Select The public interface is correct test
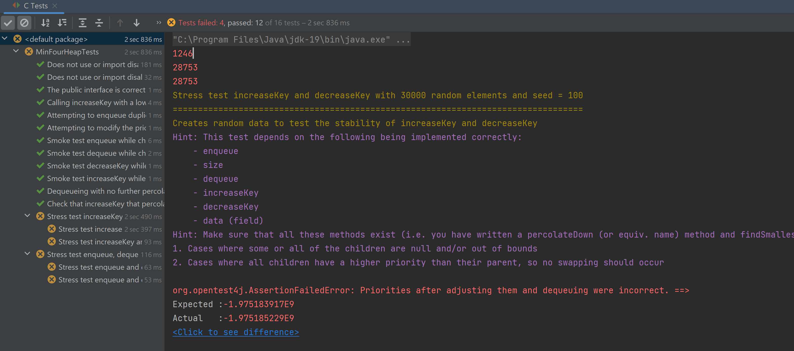The image size is (794, 351). pyautogui.click(x=96, y=90)
